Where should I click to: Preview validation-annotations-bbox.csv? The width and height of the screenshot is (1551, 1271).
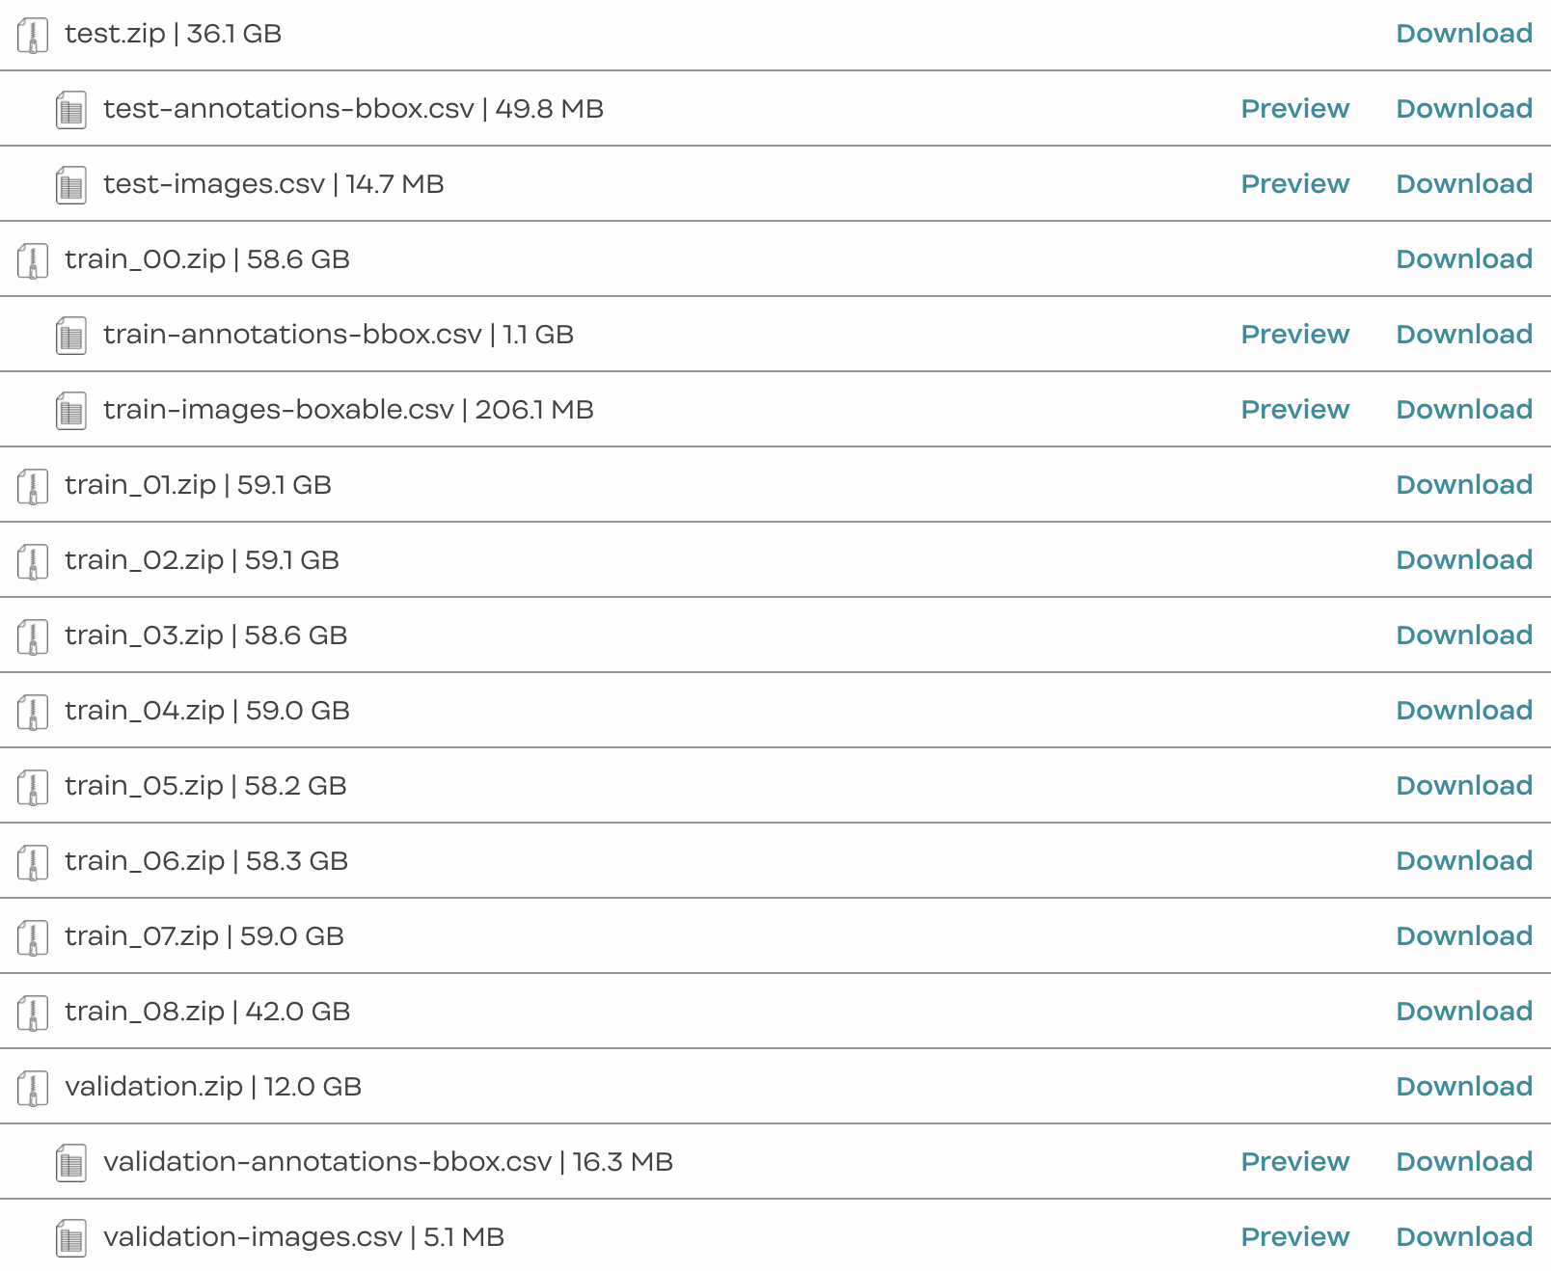tap(1294, 1162)
